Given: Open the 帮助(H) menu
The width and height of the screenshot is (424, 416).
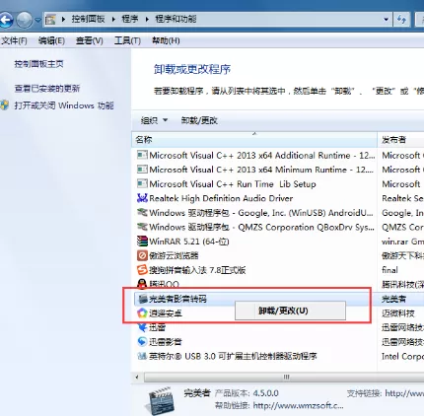Looking at the screenshot, I should click(166, 40).
